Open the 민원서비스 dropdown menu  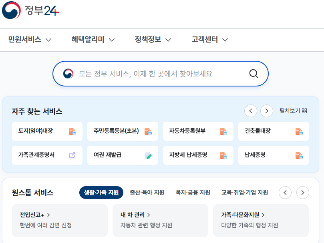(x=24, y=40)
